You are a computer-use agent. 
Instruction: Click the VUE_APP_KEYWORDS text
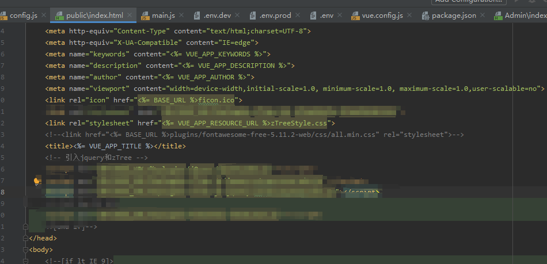pyautogui.click(x=218, y=54)
